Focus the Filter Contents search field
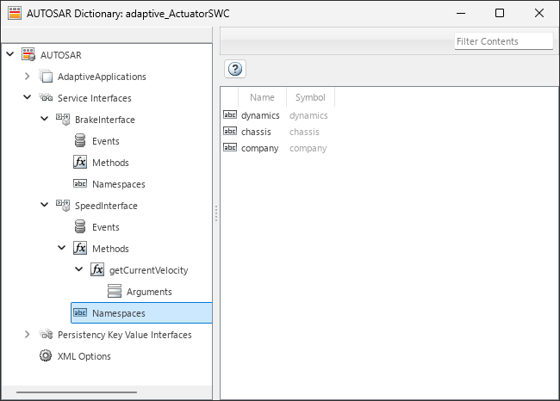 504,41
